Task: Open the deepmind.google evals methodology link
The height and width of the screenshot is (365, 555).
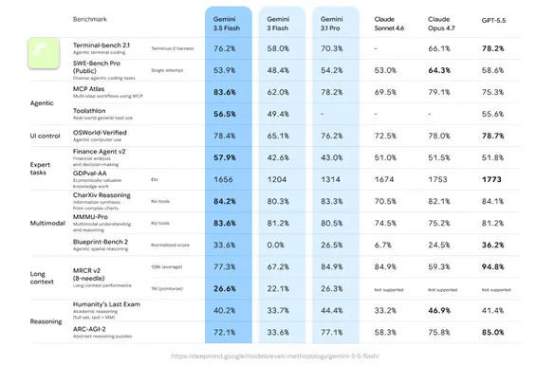Action: click(x=275, y=356)
